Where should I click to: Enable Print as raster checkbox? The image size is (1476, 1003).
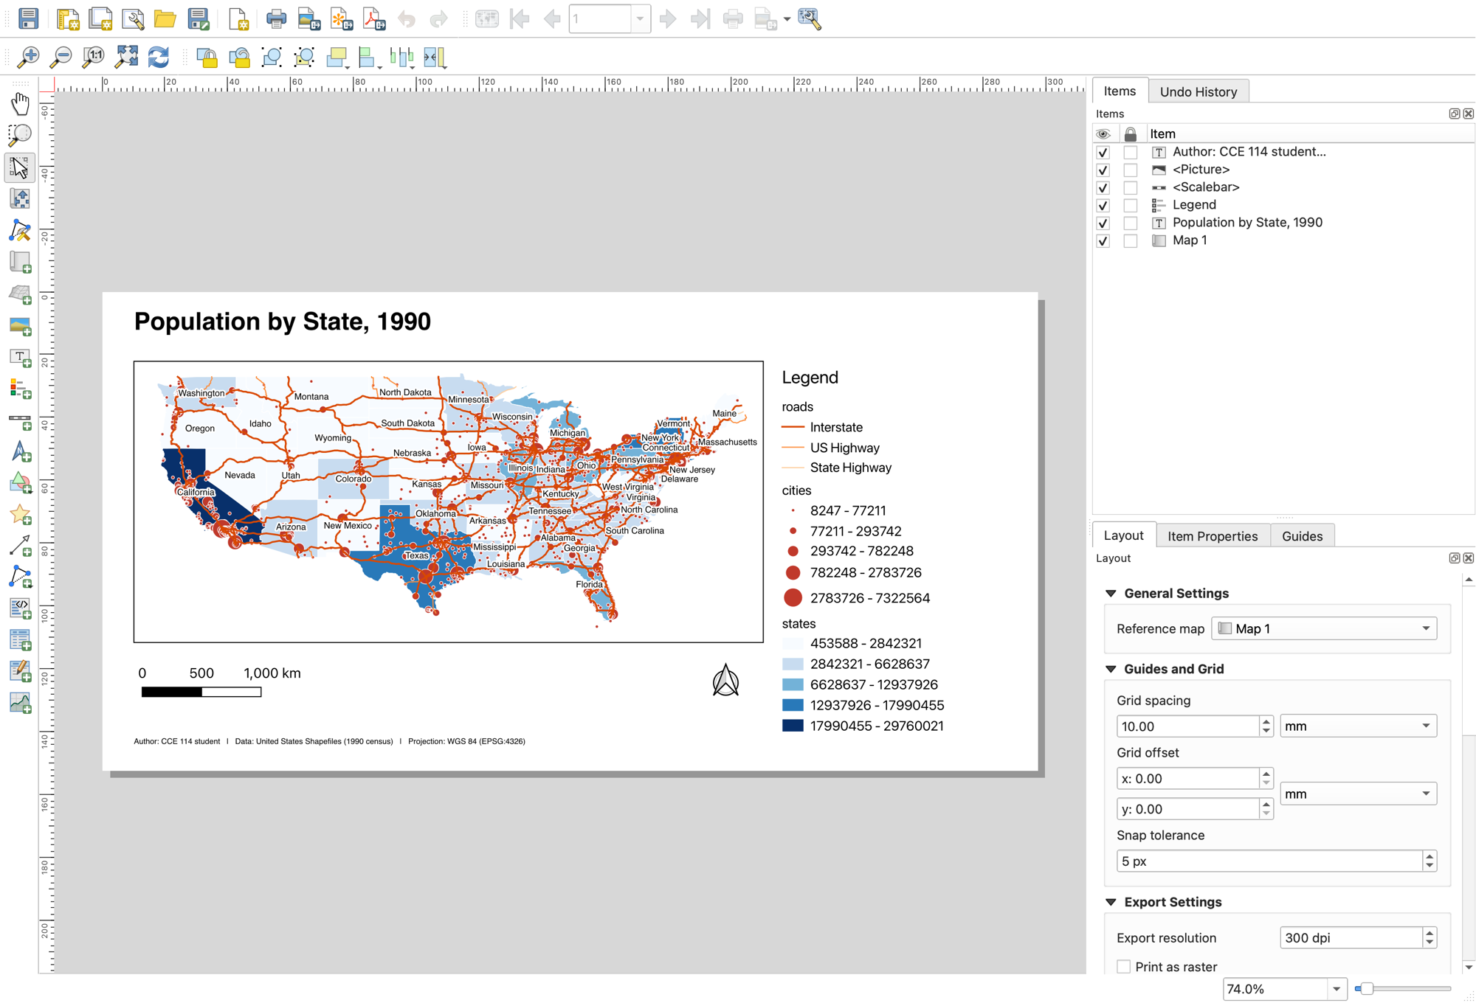[x=1123, y=967]
